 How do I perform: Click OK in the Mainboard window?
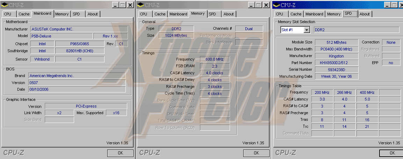(120, 153)
